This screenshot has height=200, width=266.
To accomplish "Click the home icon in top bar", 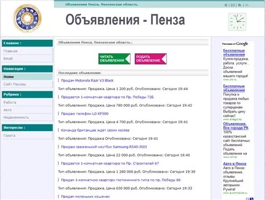I will point(226,5).
